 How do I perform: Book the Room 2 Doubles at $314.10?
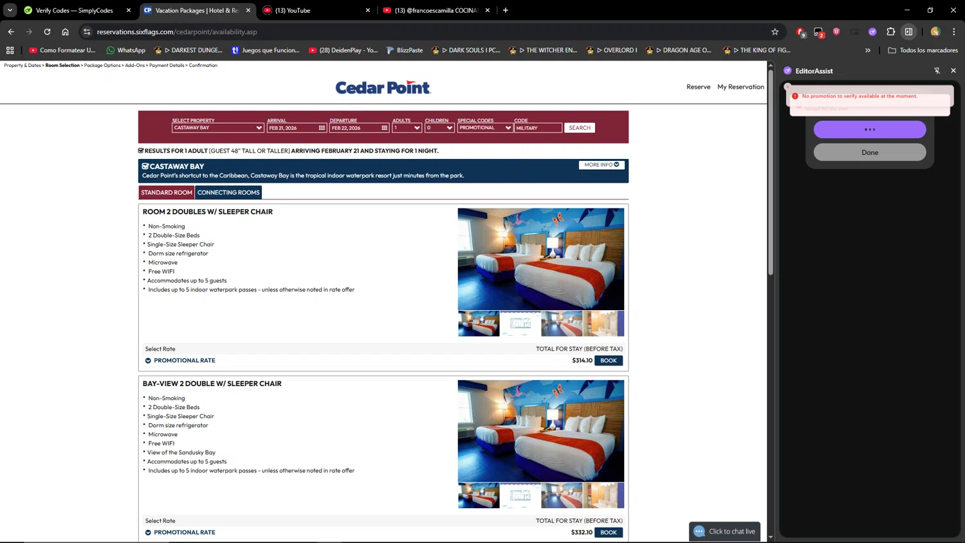coord(609,360)
